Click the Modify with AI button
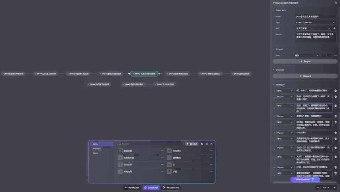 tap(305, 179)
